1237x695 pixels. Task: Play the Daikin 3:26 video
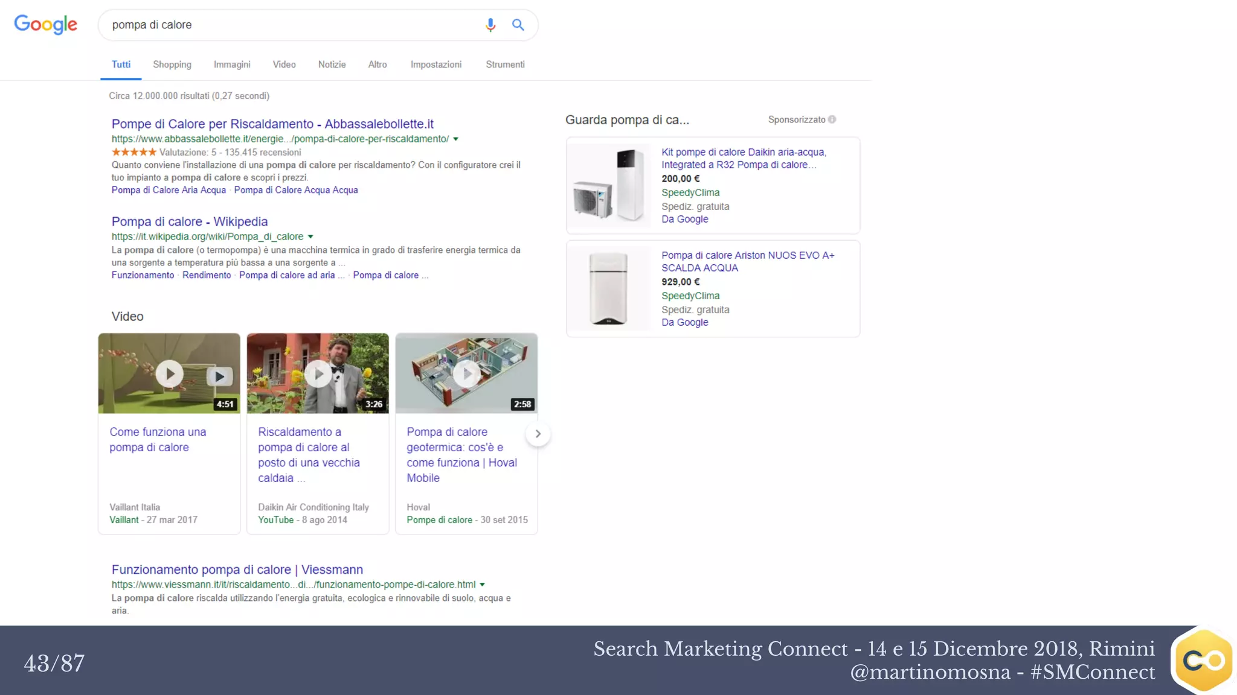(318, 373)
